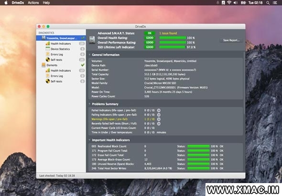This screenshot has height=196, width=282.
Task: Click the Sector Size value text
Action: point(167,79)
